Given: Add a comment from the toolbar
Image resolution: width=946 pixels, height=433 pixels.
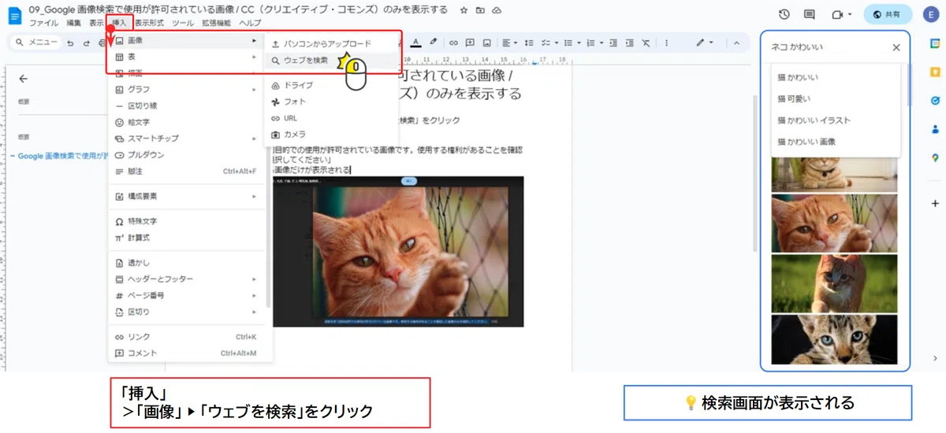Looking at the screenshot, I should pyautogui.click(x=470, y=43).
